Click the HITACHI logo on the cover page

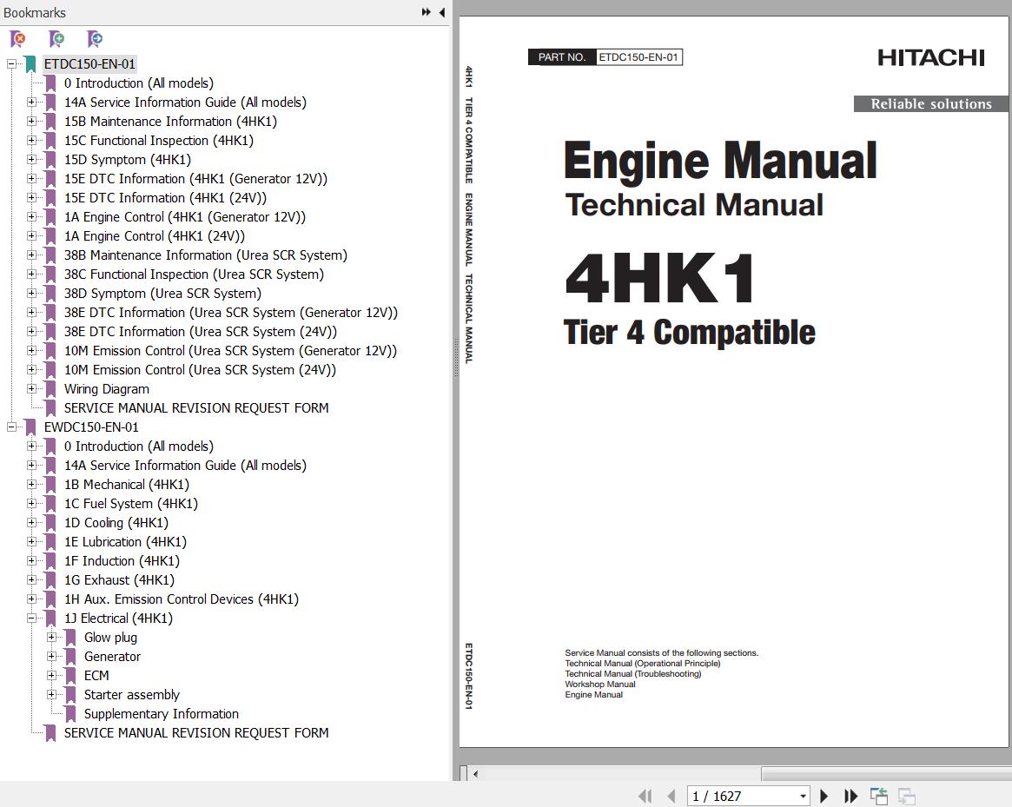(x=930, y=57)
